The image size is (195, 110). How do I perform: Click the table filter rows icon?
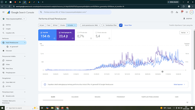tap(187, 103)
